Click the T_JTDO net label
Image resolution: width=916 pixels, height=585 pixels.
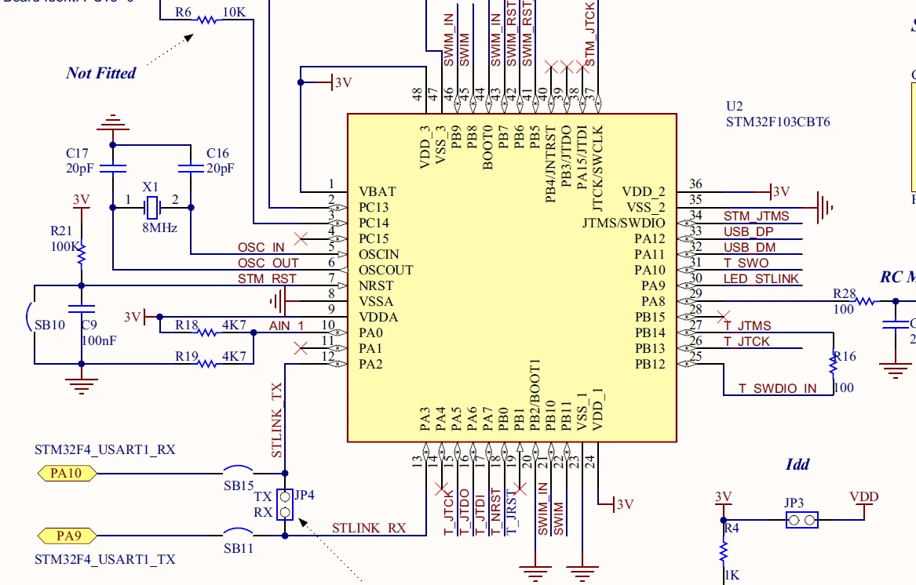point(465,513)
